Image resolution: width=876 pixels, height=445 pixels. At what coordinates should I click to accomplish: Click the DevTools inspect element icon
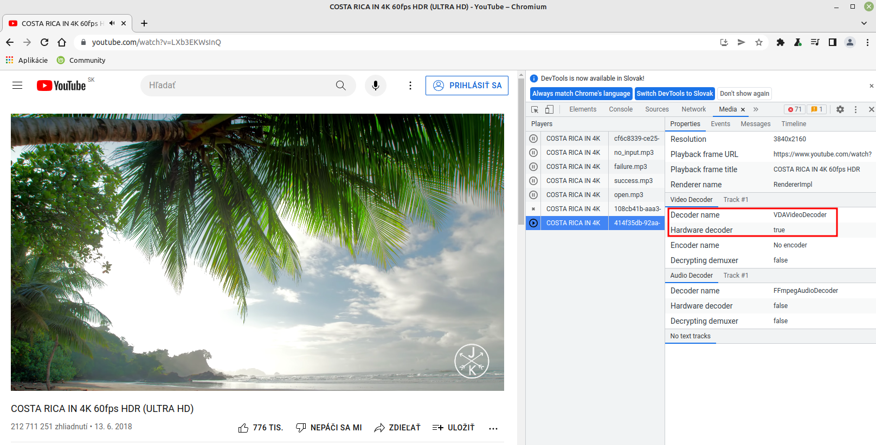coord(535,109)
